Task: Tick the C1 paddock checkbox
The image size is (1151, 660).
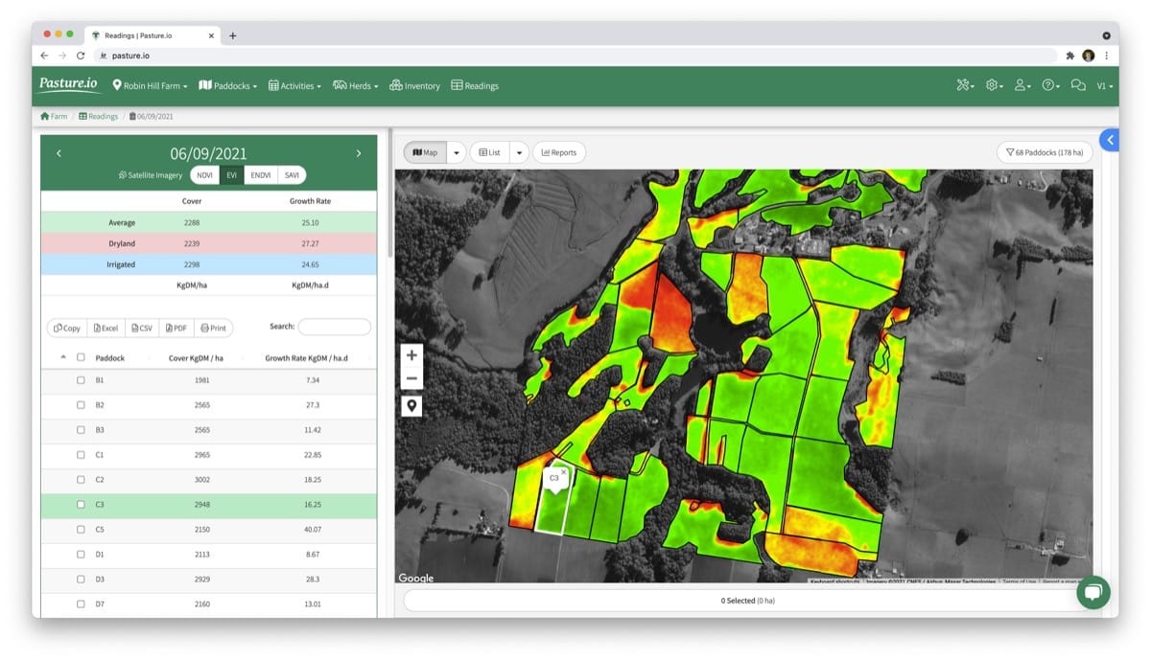Action: click(81, 455)
